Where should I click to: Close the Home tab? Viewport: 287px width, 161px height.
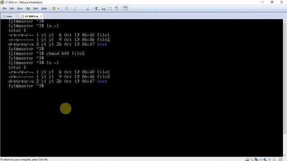tap(17, 16)
